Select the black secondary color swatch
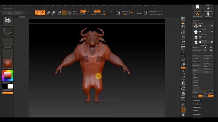The height and width of the screenshot is (122, 218). pyautogui.click(x=5, y=86)
